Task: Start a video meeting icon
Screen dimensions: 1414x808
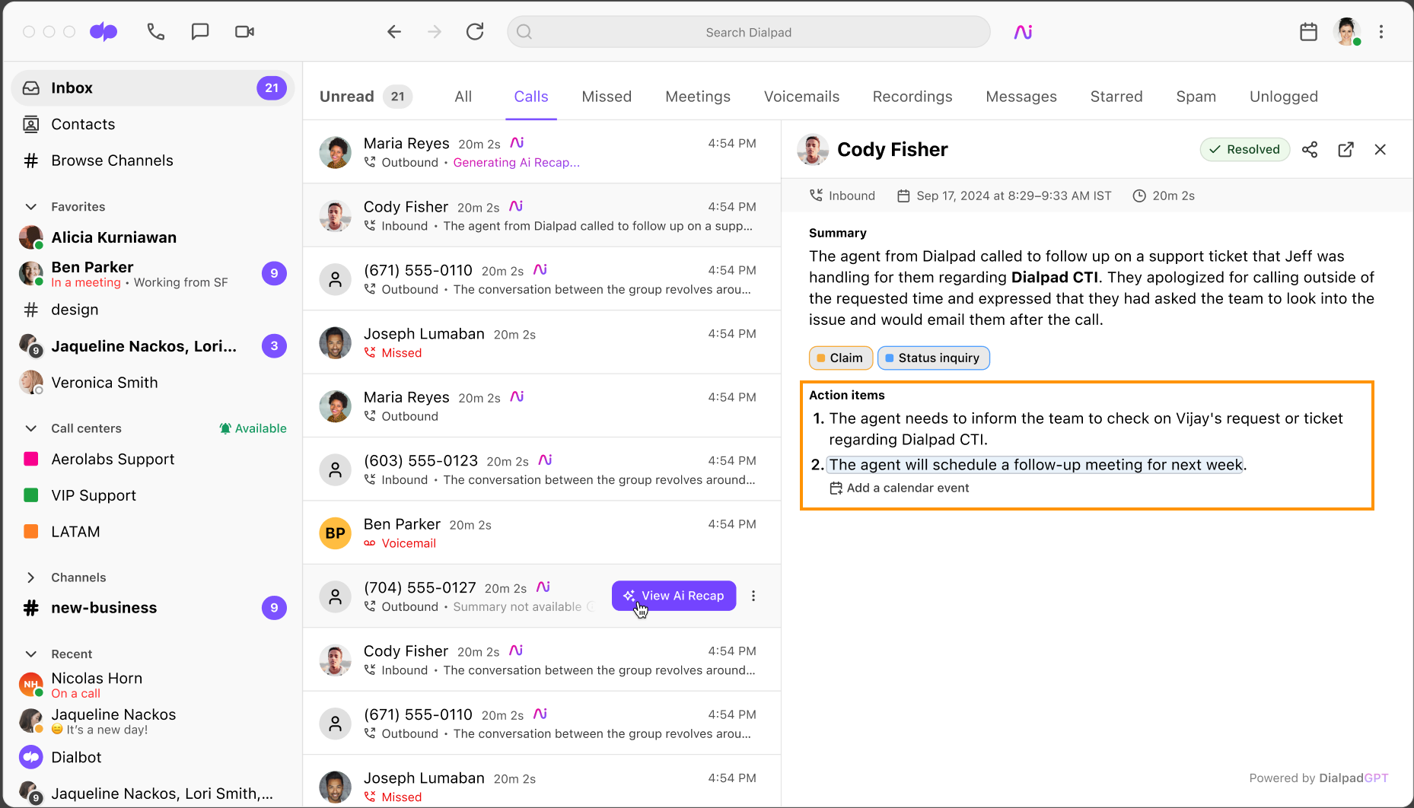Action: pos(244,32)
